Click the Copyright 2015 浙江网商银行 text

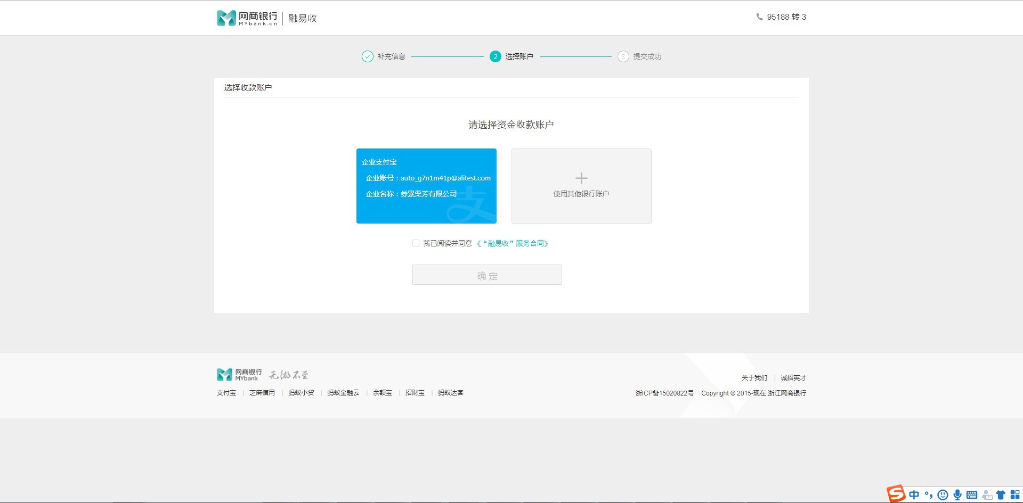(x=754, y=393)
